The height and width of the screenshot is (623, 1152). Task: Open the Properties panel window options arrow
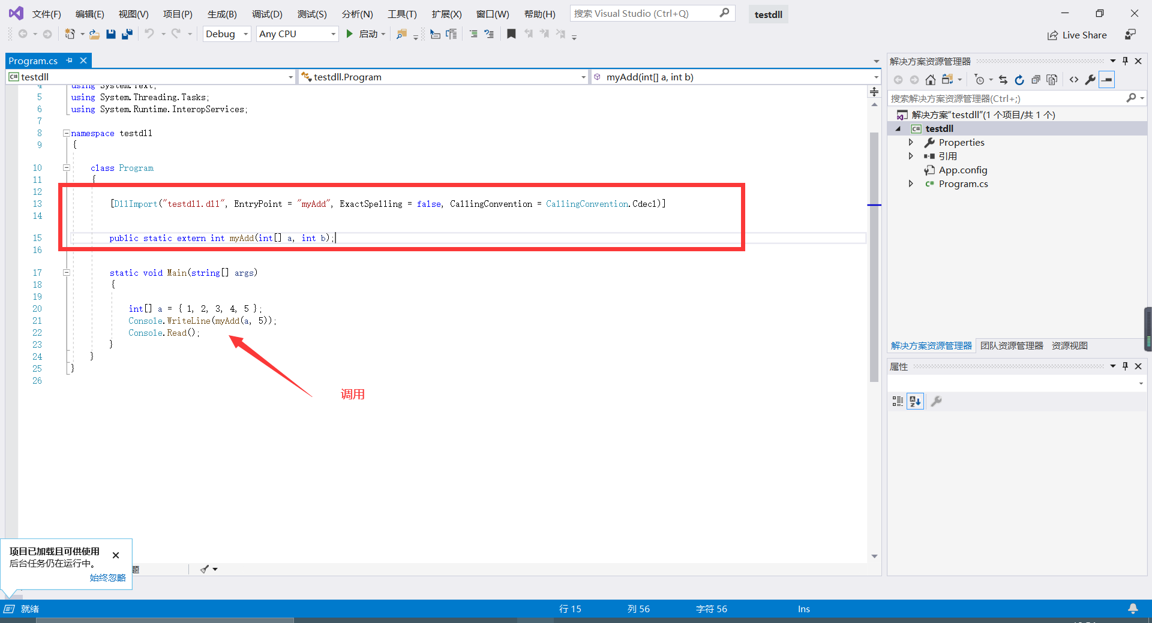click(x=1113, y=366)
